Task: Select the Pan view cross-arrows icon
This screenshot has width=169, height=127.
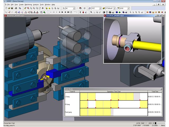Action: coord(43,8)
